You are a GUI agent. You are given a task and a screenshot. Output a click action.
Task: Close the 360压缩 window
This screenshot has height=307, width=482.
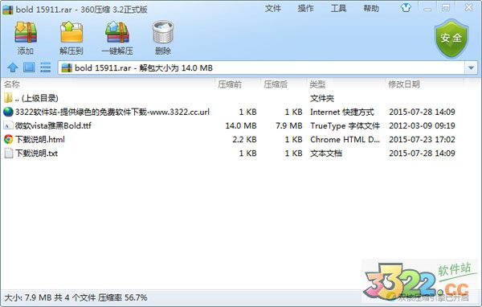(x=469, y=8)
